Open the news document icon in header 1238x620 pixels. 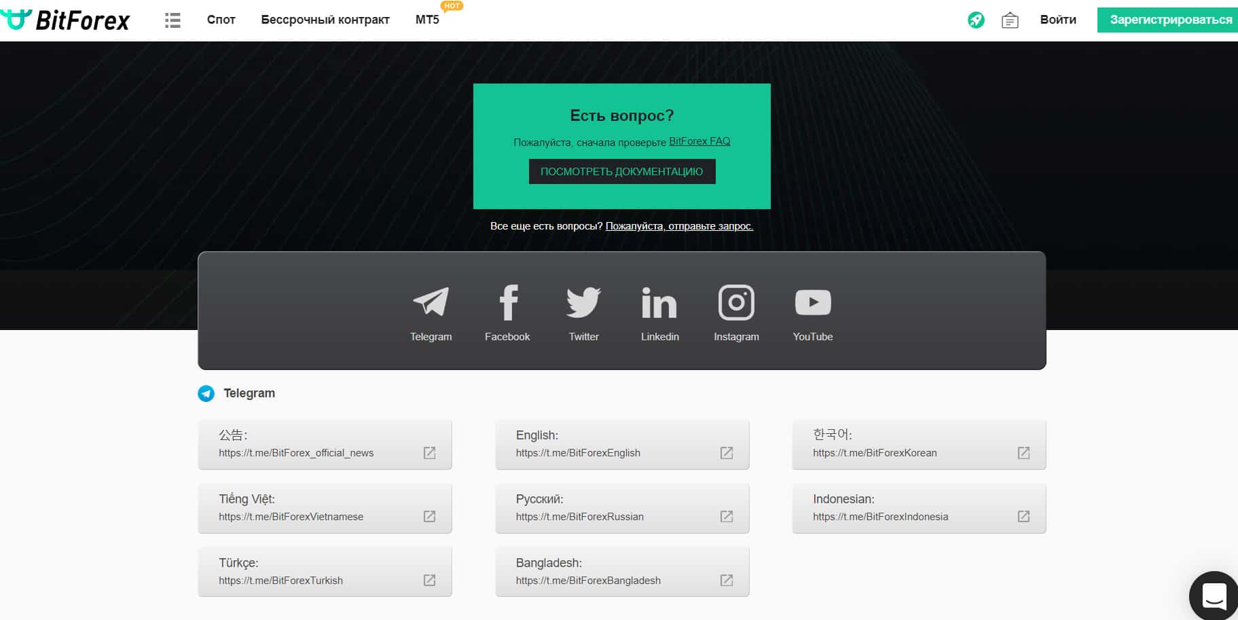pyautogui.click(x=1010, y=20)
